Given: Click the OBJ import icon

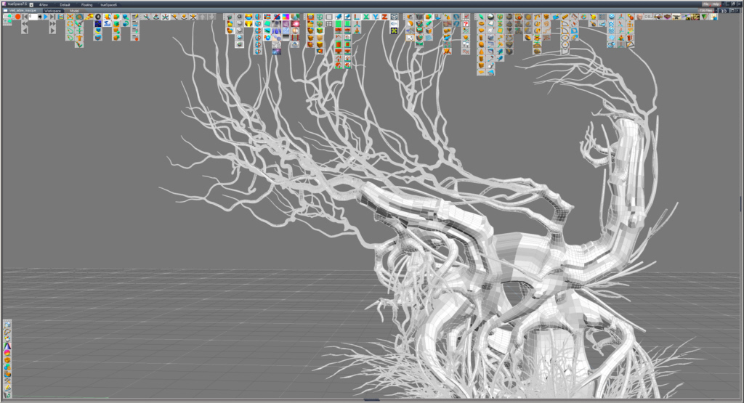Looking at the screenshot, I should pos(649,17).
